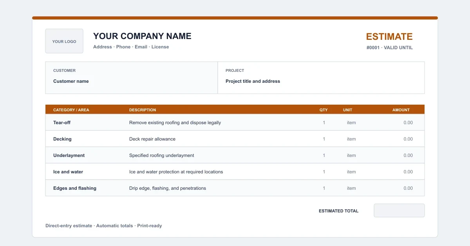Select the #0001 · VALID UNTIL text
Image resolution: width=470 pixels, height=246 pixels.
390,48
